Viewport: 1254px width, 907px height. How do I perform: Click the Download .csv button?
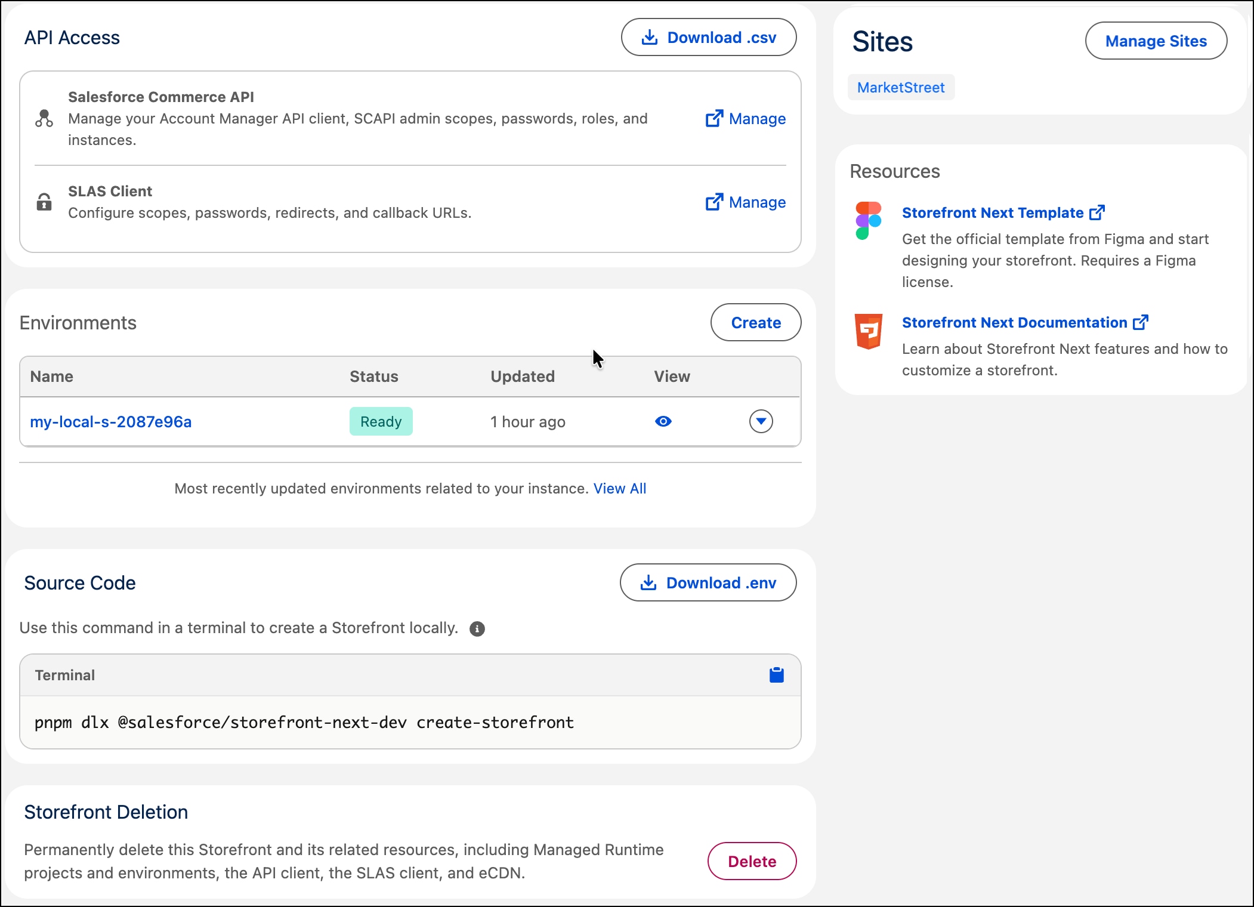pyautogui.click(x=708, y=38)
